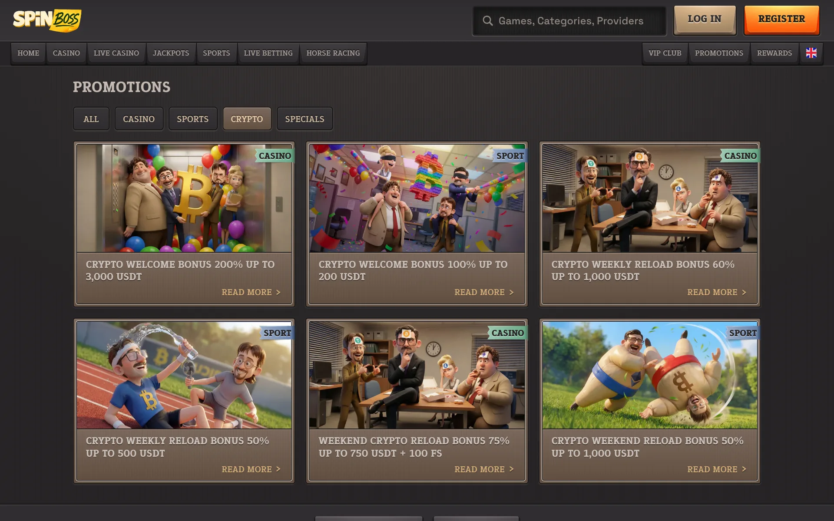Read more about 50% up to 500 USDT bonus
The width and height of the screenshot is (834, 521).
[251, 469]
